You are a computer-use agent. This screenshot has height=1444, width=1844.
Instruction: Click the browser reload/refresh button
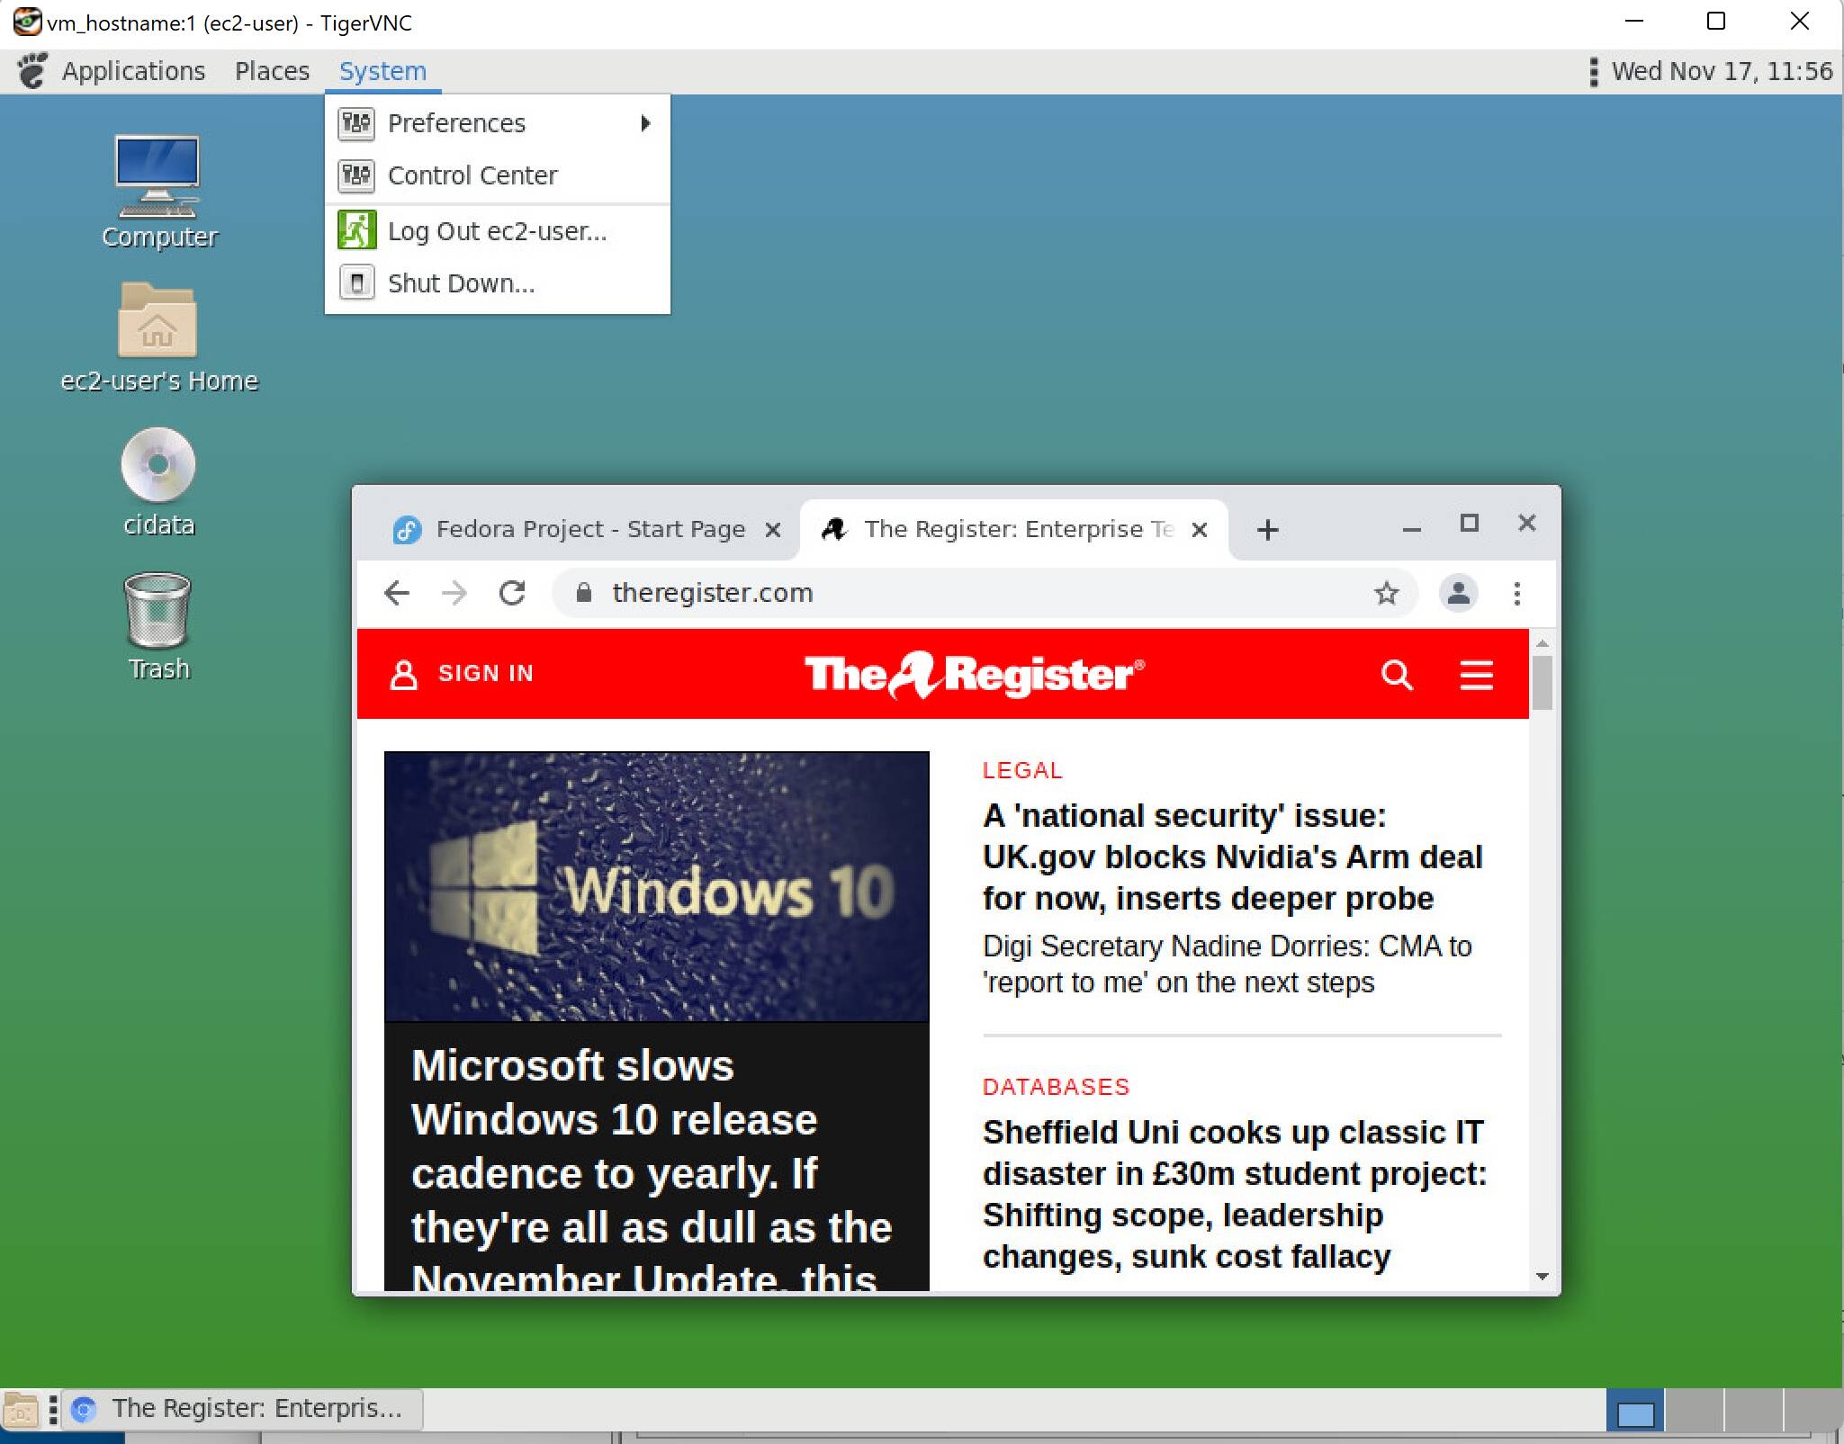pyautogui.click(x=515, y=593)
